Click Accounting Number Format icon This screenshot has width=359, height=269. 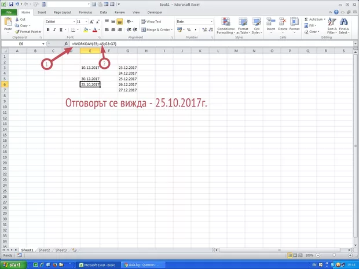(x=179, y=30)
